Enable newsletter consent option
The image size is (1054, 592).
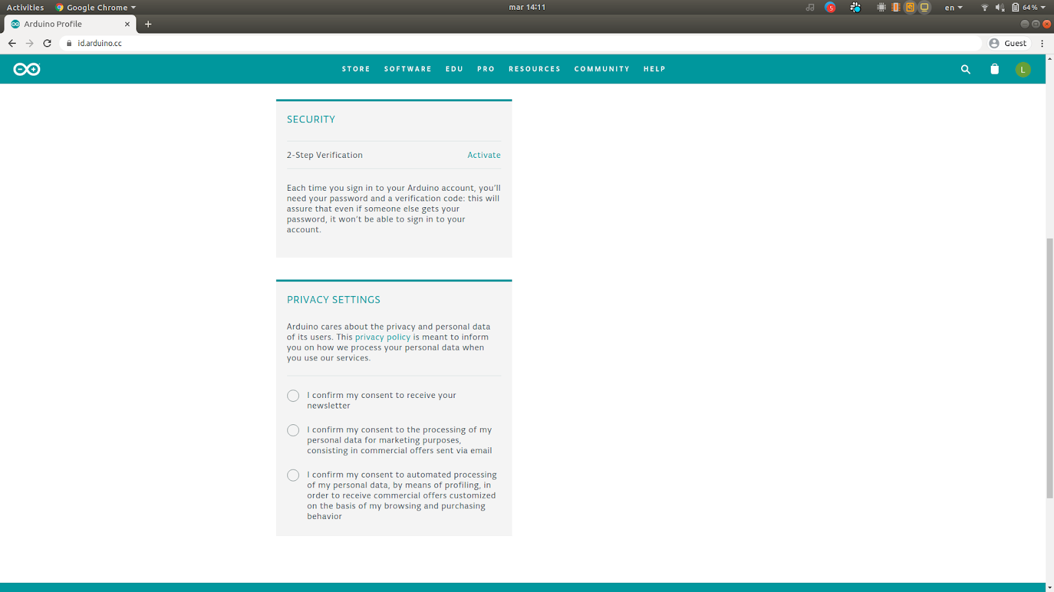coord(293,396)
